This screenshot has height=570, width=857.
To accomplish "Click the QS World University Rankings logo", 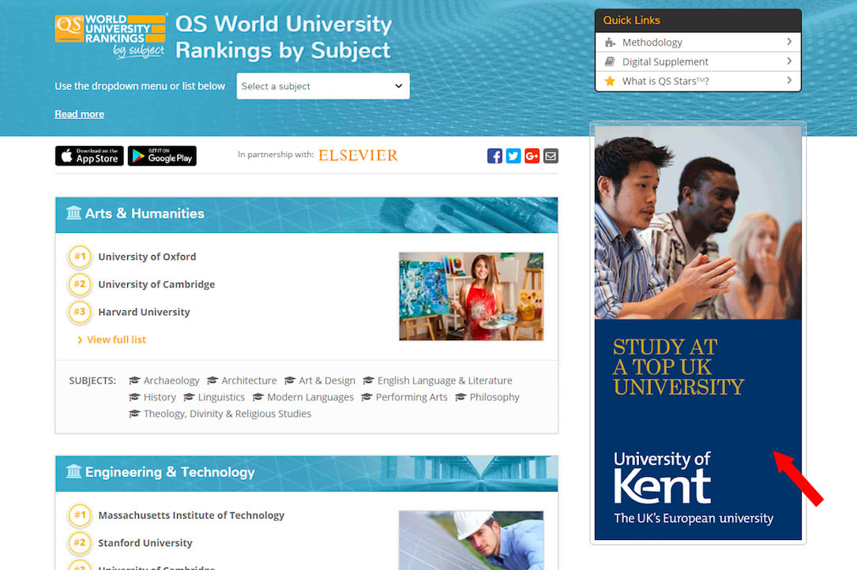I will coord(111,36).
